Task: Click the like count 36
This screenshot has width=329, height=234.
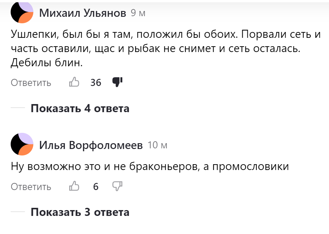Action: [96, 82]
